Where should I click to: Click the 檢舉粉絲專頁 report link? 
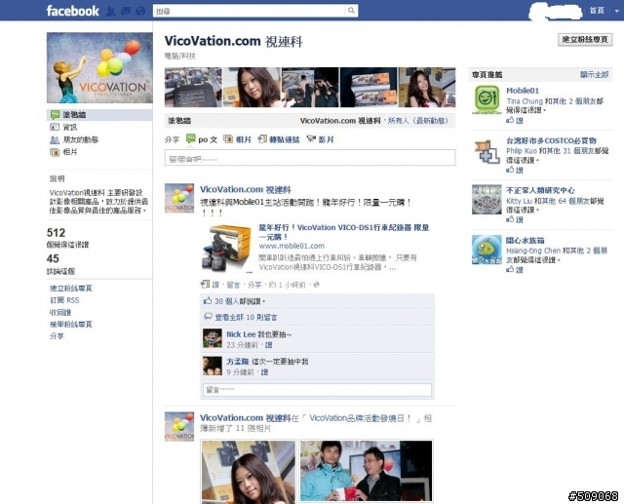tap(71, 325)
